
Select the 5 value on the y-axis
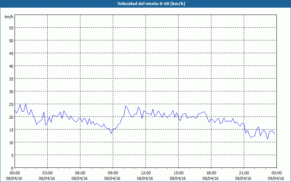tap(12, 155)
